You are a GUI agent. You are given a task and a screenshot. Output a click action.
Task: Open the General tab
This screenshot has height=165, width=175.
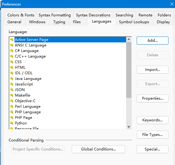15,22
